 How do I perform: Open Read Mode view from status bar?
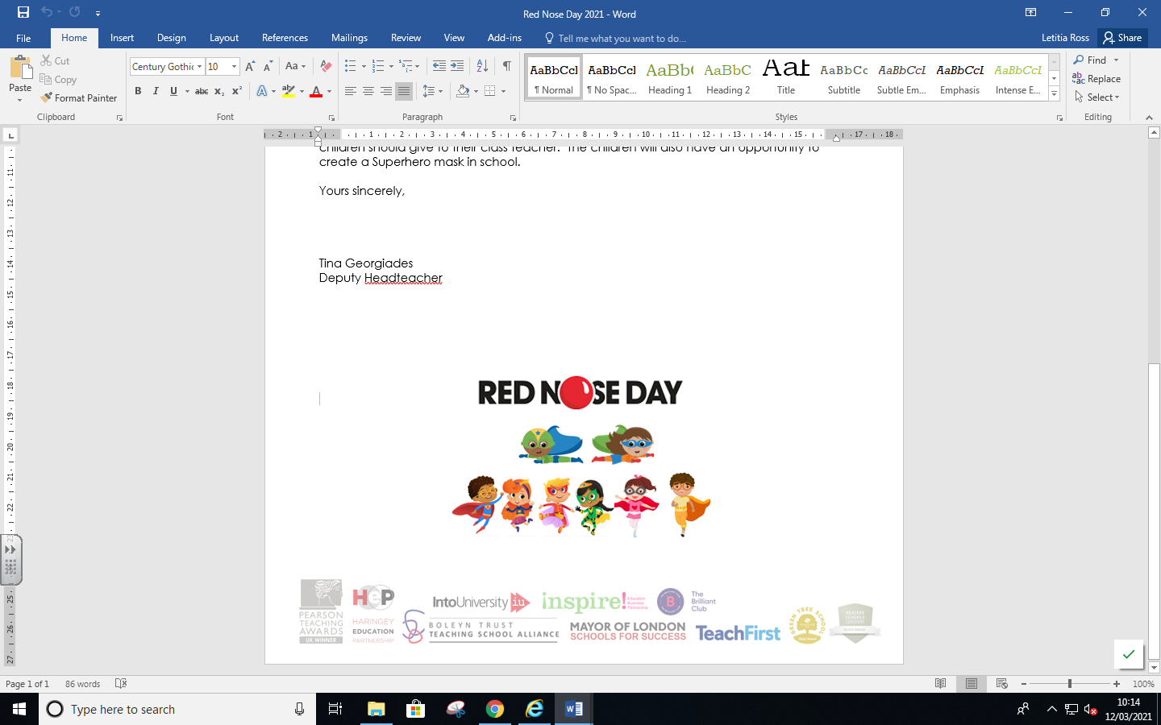click(940, 684)
